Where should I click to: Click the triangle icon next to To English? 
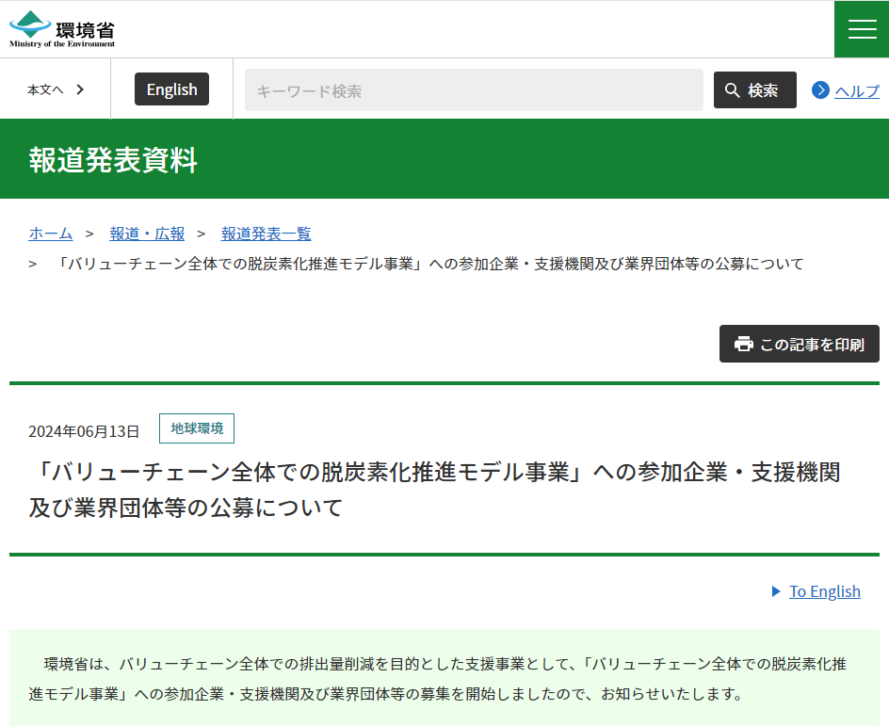774,591
